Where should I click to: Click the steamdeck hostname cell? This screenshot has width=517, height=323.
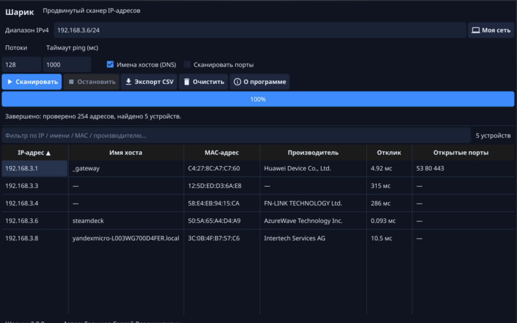[125, 221]
